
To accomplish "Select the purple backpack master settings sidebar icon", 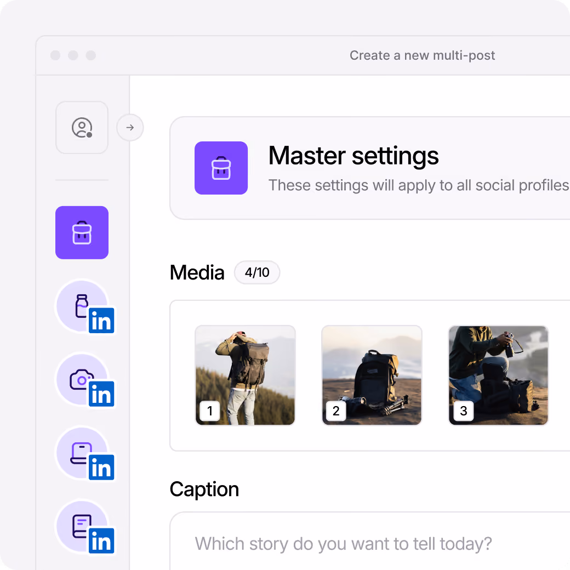I will (x=82, y=232).
